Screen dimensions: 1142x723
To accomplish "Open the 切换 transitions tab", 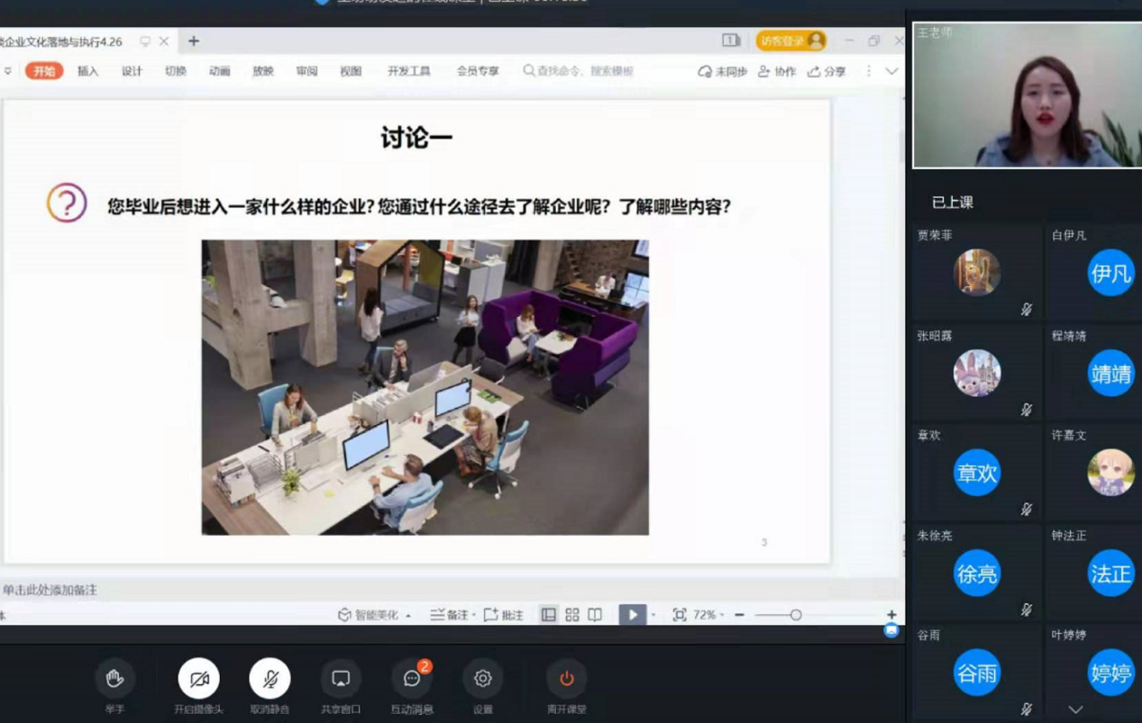I will [x=176, y=71].
